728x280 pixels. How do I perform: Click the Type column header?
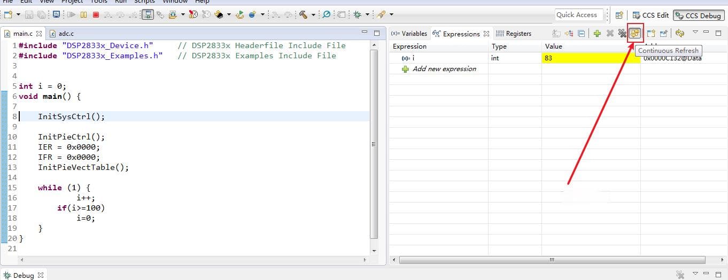click(x=515, y=46)
